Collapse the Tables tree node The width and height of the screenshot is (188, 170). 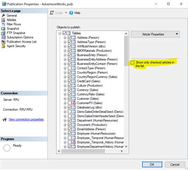(x=60, y=33)
